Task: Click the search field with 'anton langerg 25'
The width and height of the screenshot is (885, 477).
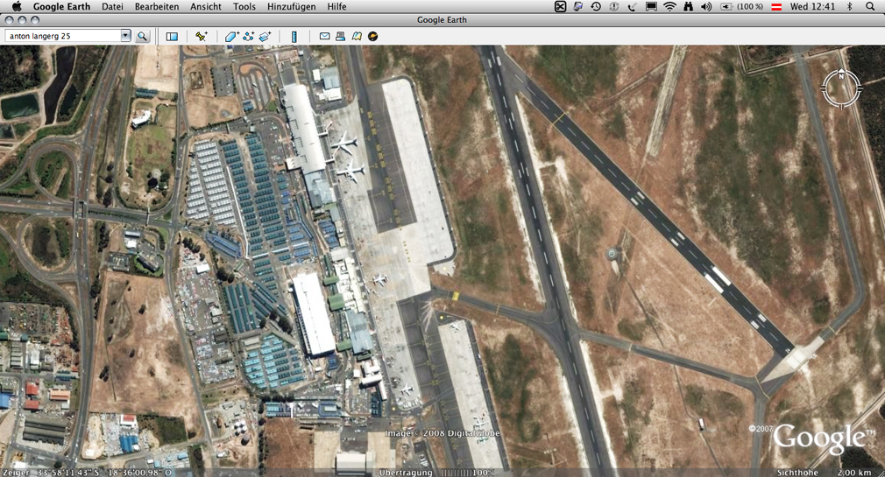Action: (63, 36)
